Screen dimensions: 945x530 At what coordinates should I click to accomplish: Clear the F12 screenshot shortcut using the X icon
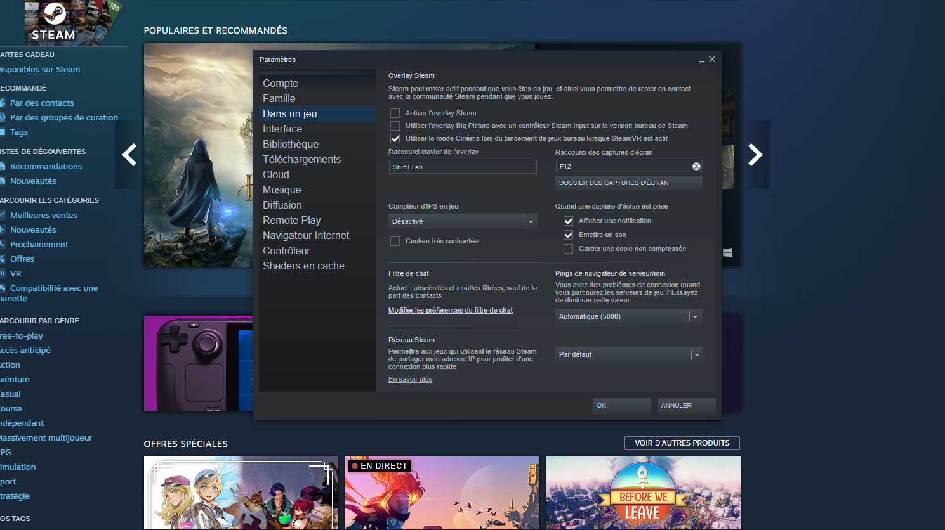pyautogui.click(x=696, y=166)
